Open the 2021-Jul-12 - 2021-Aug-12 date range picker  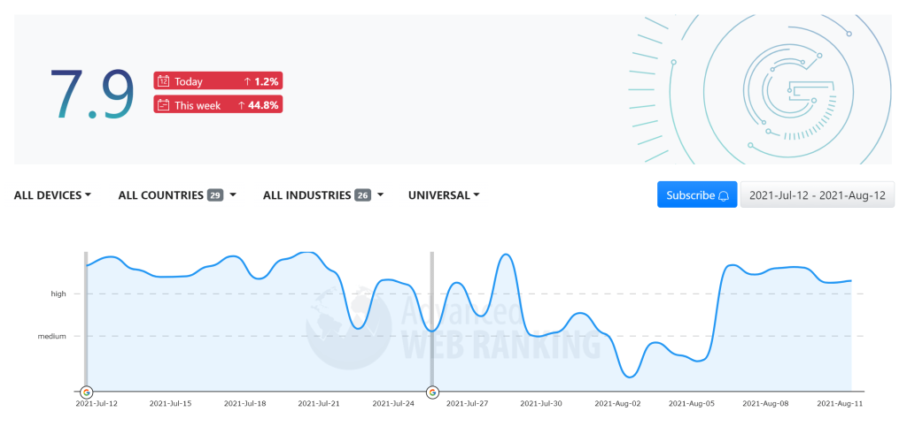(818, 195)
